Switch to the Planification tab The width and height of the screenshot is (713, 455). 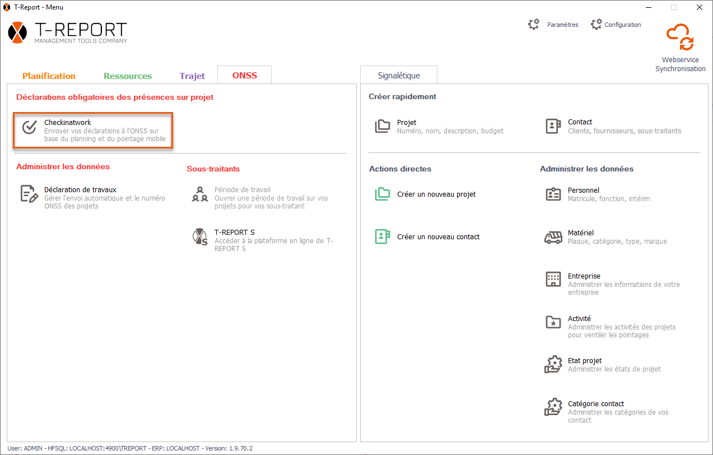[49, 76]
